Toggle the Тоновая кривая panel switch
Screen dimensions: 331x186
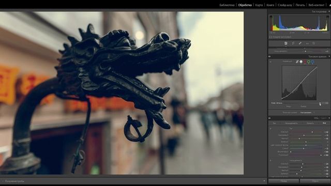click(269, 56)
